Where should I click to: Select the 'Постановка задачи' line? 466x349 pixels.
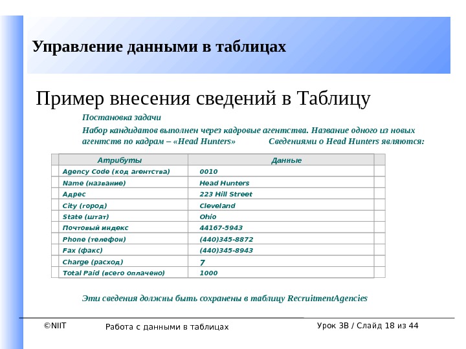tap(122, 118)
